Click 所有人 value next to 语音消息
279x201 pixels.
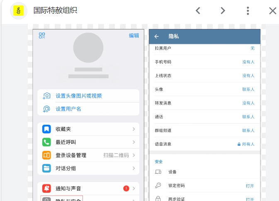coord(248,144)
